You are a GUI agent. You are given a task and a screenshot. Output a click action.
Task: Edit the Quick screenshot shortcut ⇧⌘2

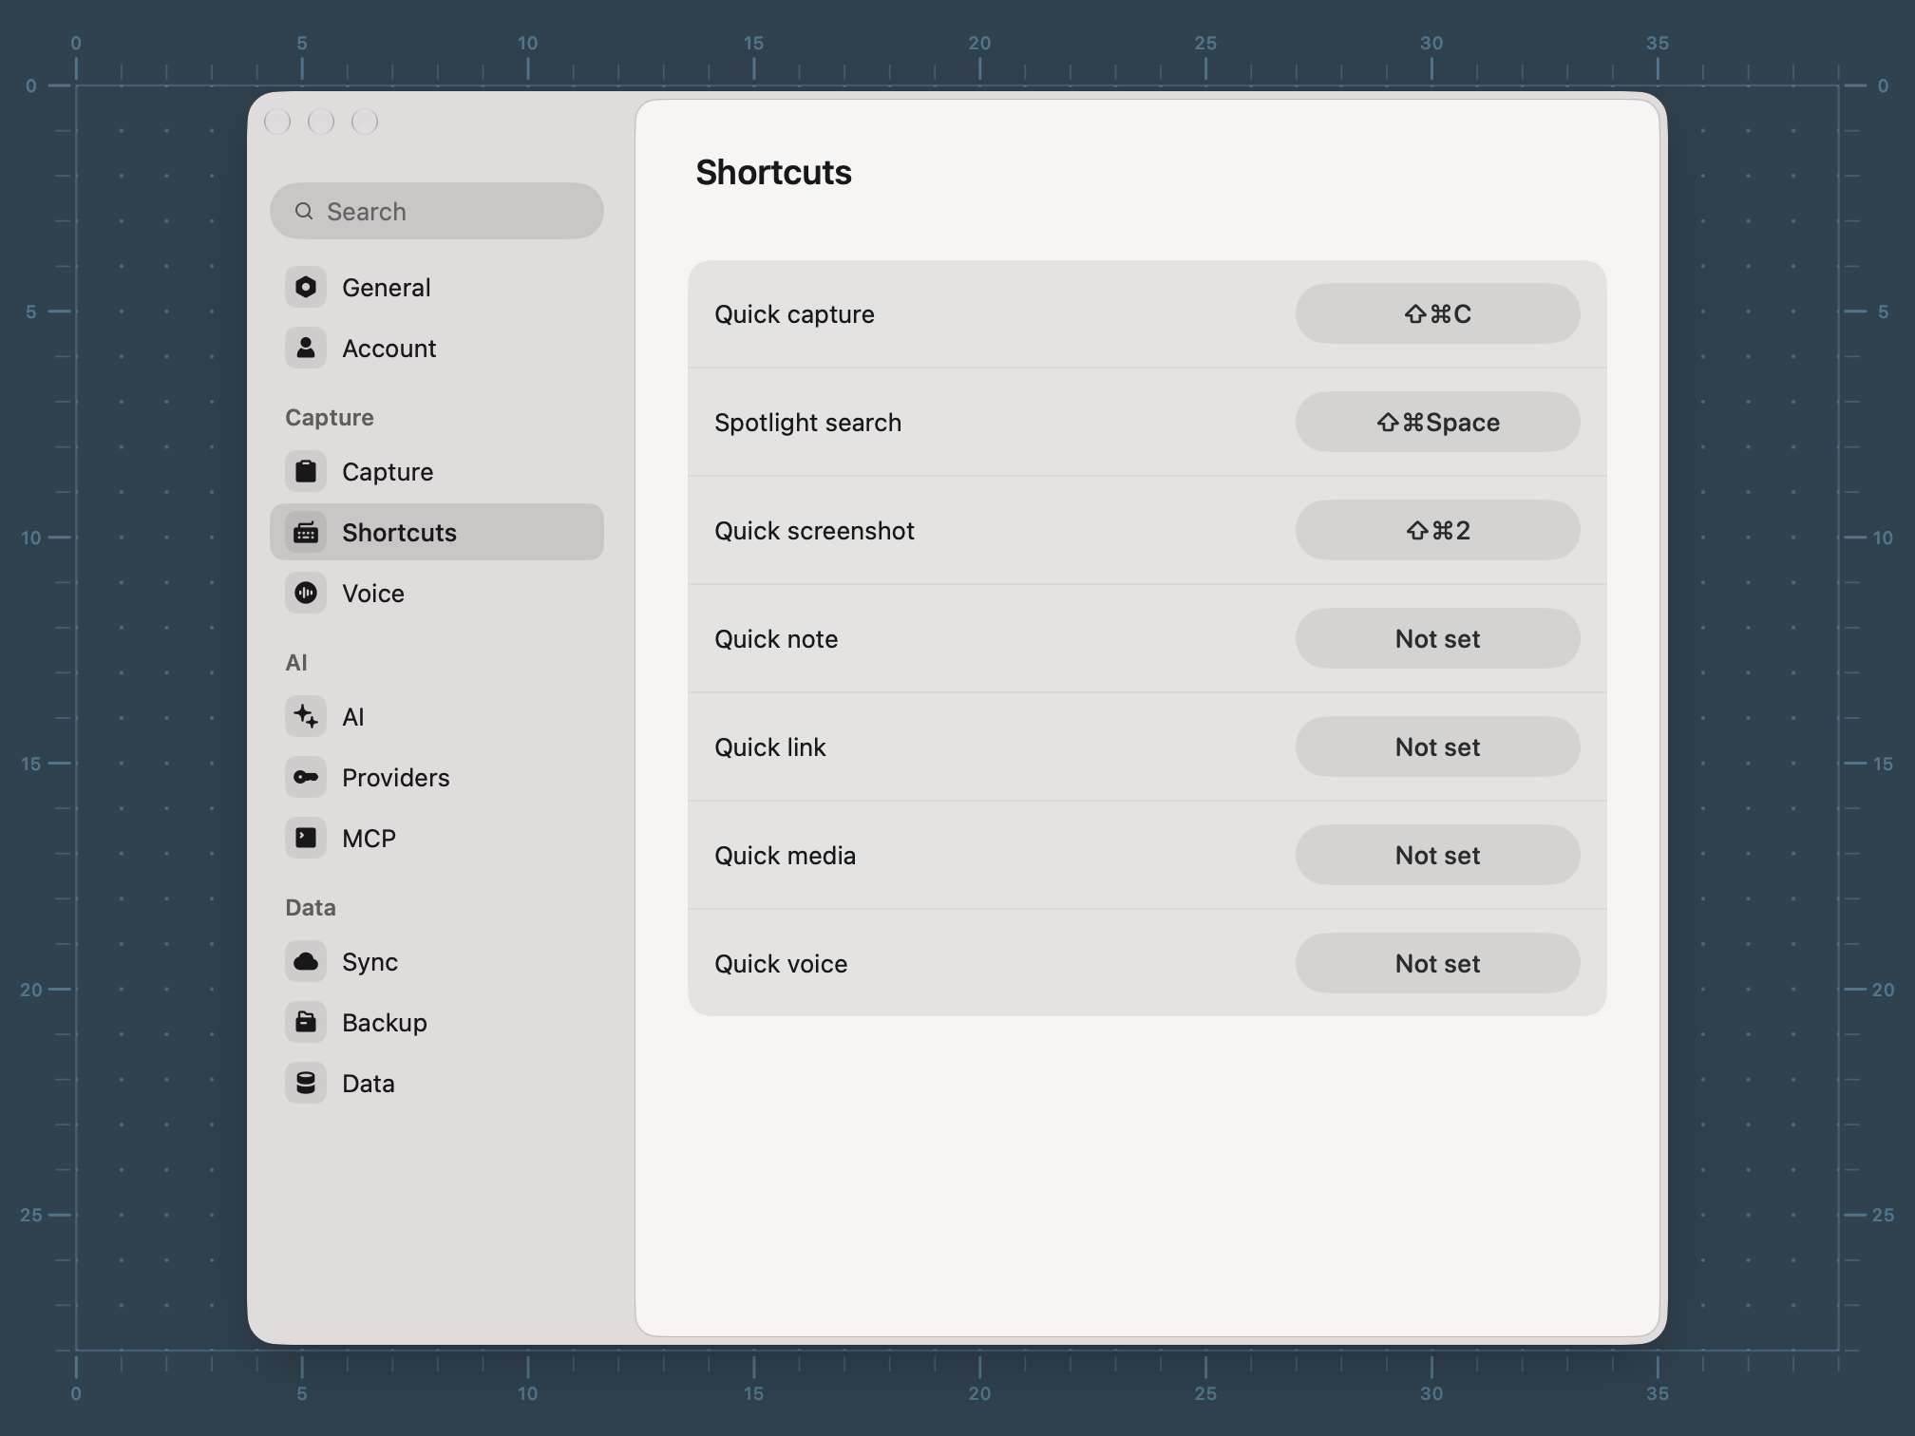point(1438,530)
